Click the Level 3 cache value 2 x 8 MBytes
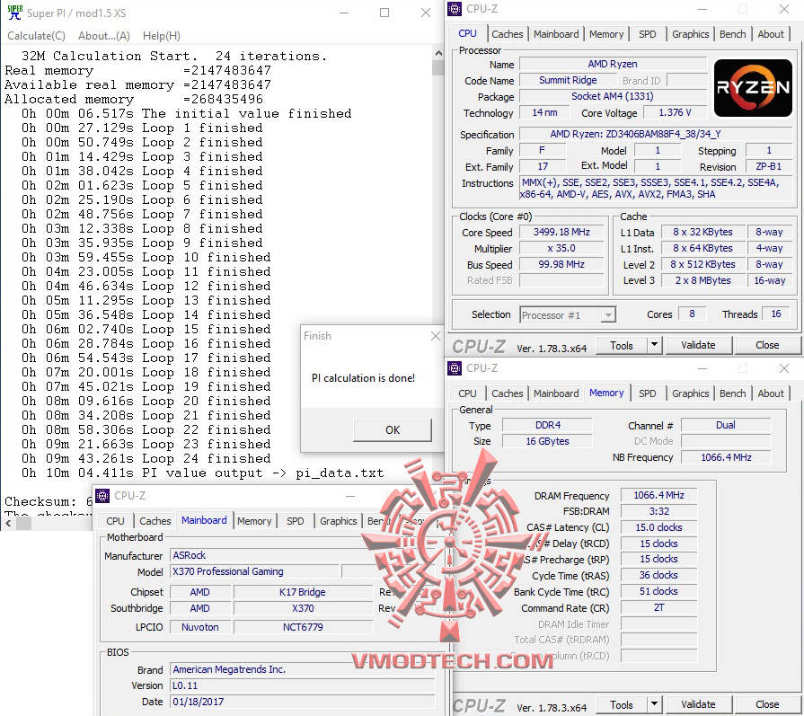The width and height of the screenshot is (804, 716). [x=702, y=280]
